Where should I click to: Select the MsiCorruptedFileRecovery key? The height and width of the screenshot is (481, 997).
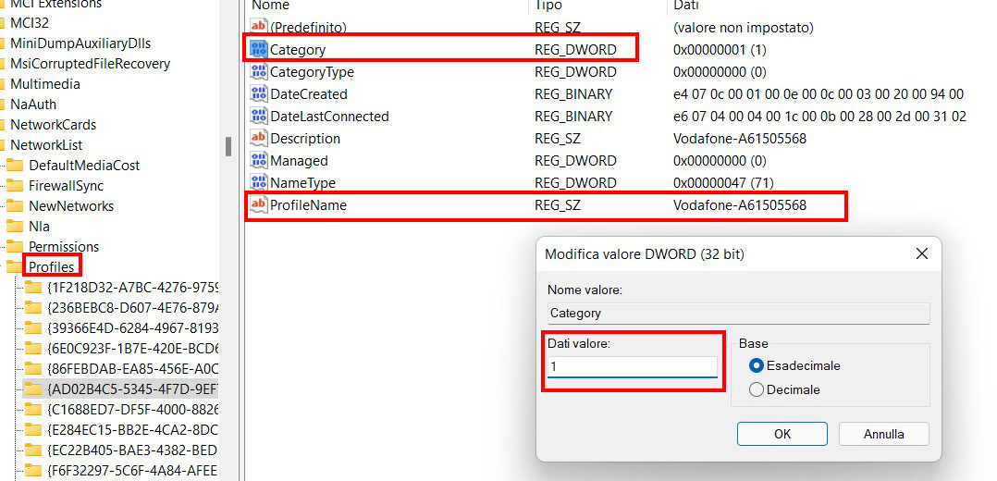(x=91, y=64)
